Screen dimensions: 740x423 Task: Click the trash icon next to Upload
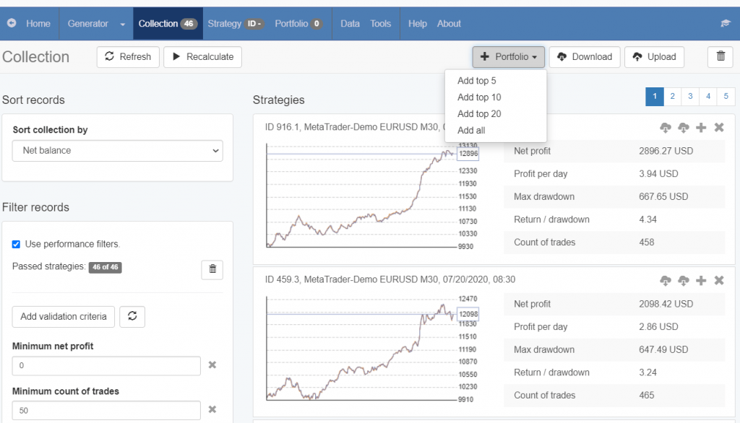click(x=720, y=57)
